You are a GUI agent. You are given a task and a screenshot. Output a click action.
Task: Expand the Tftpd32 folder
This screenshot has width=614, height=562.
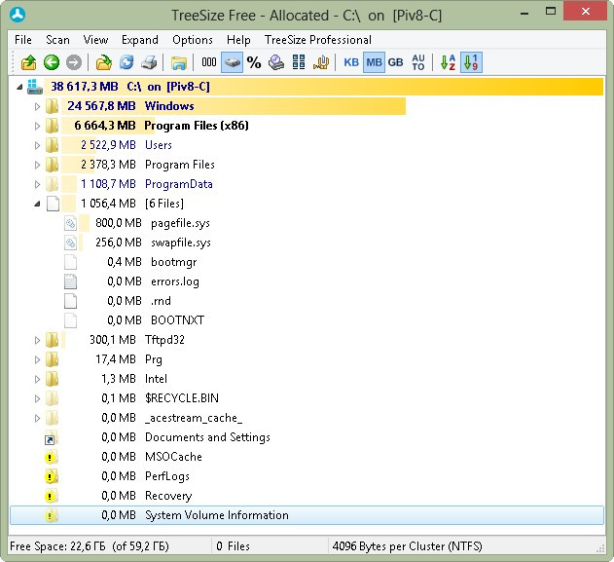pos(37,340)
